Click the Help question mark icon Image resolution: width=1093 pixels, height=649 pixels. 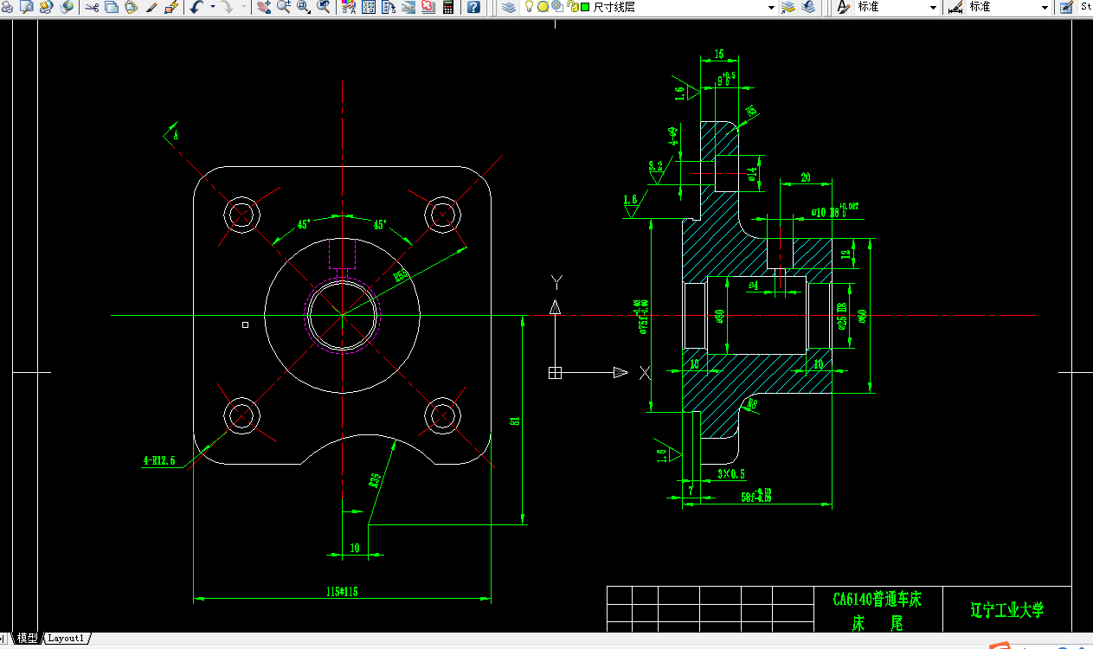coord(473,7)
